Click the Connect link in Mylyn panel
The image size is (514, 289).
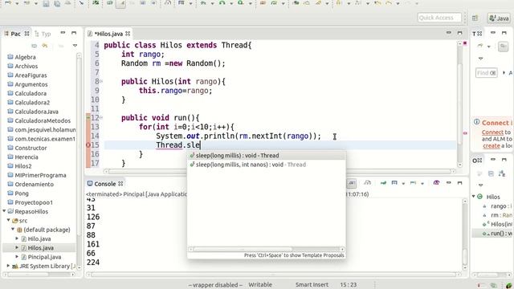click(492, 132)
